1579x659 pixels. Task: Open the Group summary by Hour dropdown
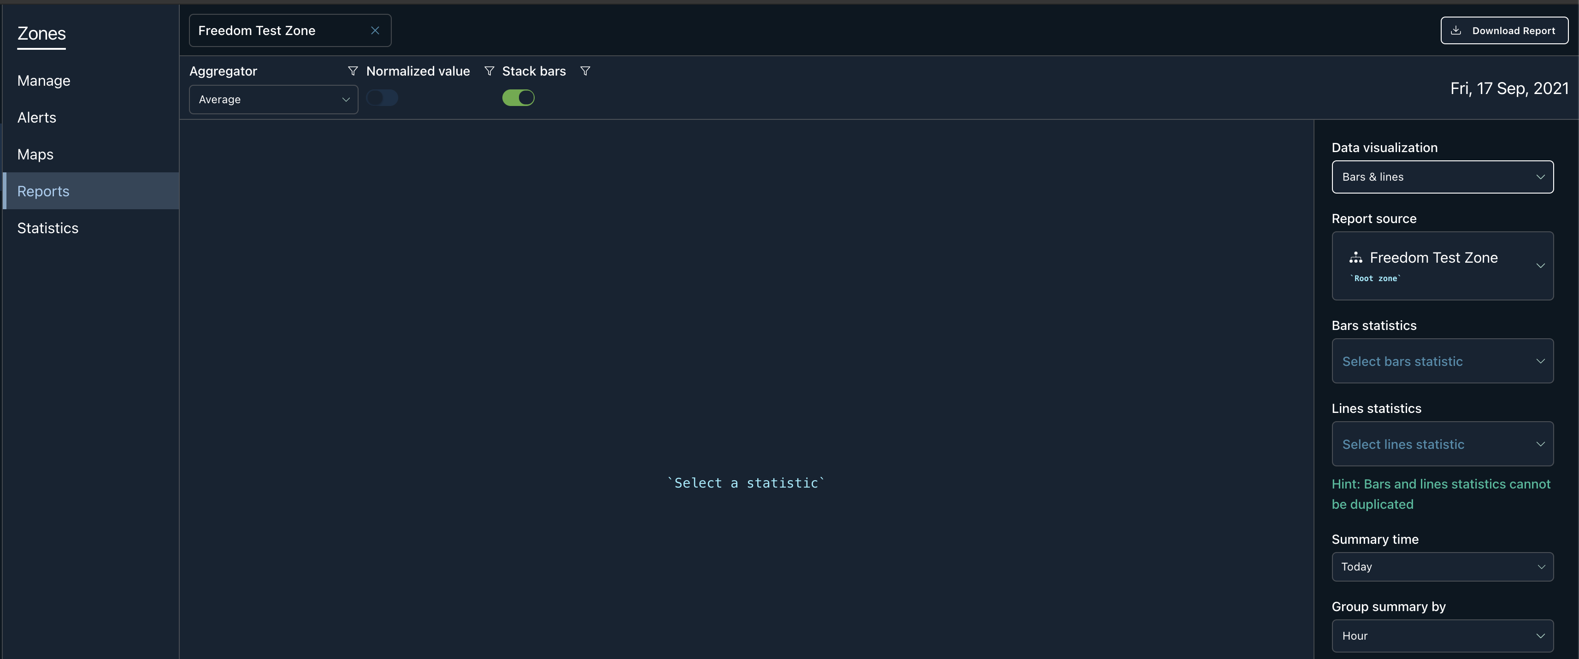coord(1442,635)
